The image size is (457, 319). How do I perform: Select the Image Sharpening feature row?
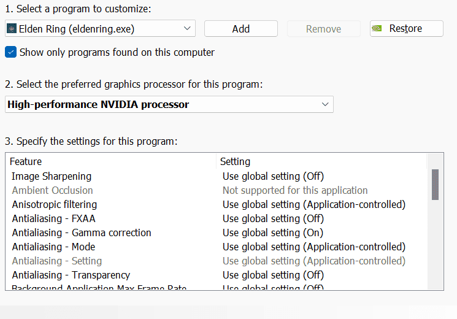click(52, 176)
